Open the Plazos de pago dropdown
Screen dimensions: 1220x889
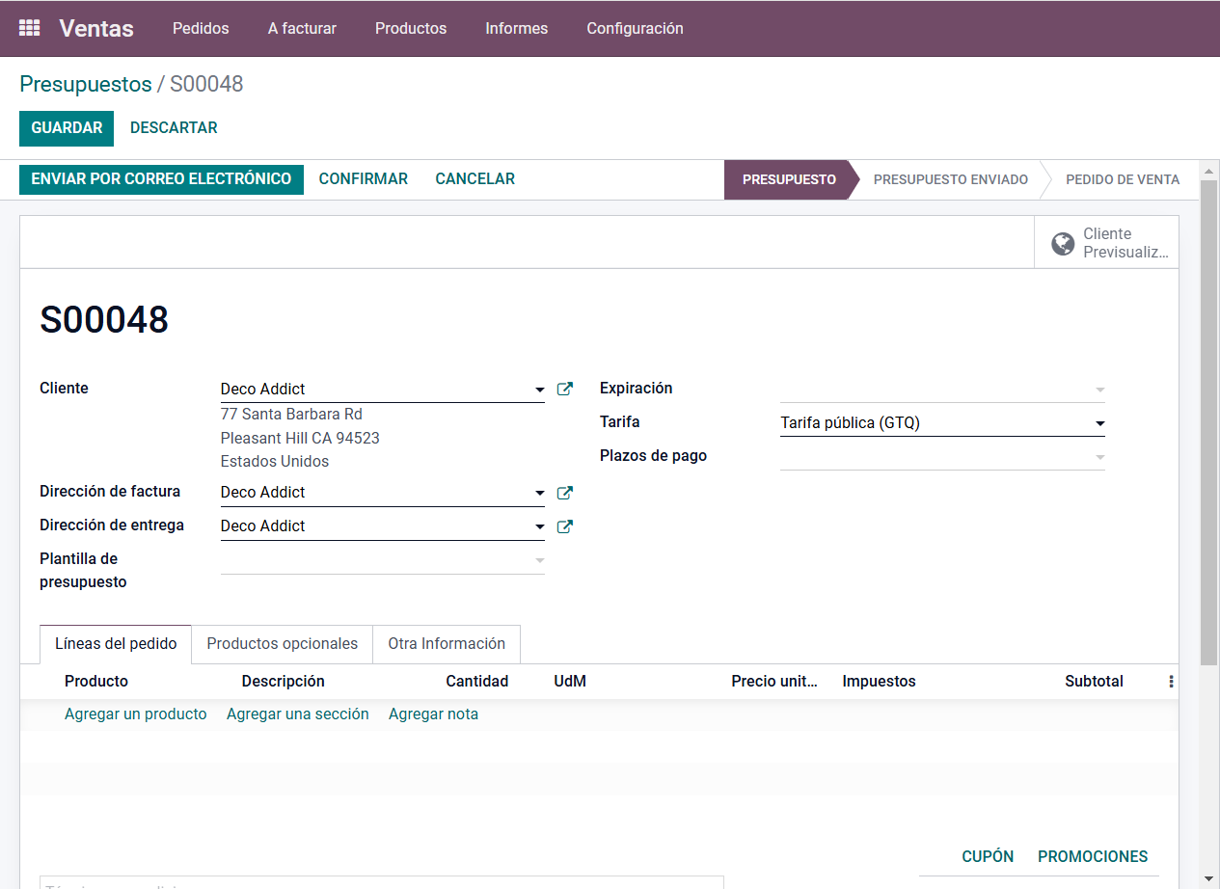(x=1098, y=457)
